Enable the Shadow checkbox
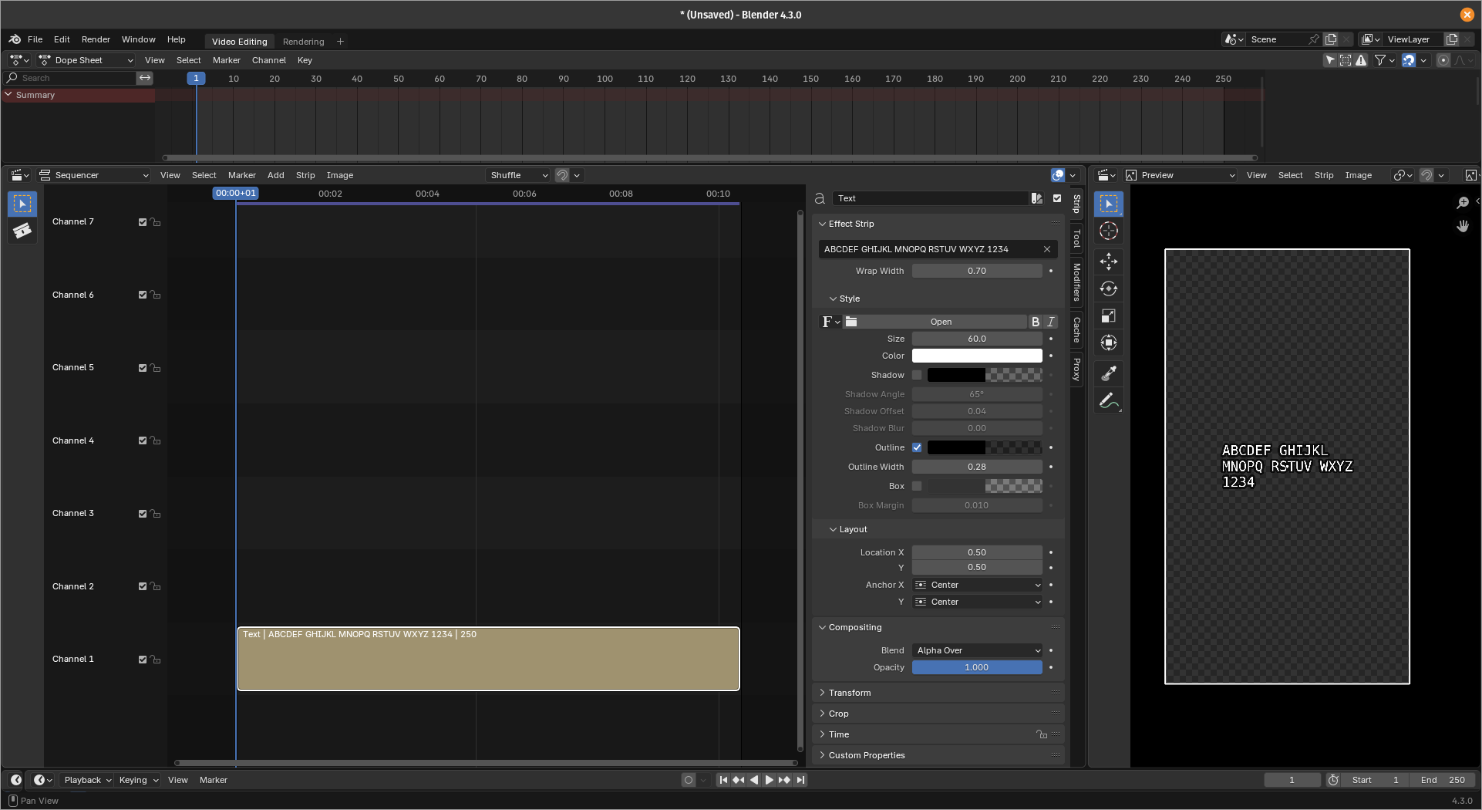 tap(917, 375)
